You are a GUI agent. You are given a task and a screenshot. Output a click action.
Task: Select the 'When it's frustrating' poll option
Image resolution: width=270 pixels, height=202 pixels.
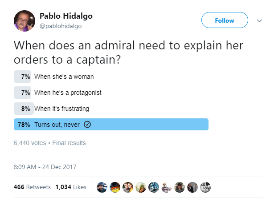pos(61,109)
